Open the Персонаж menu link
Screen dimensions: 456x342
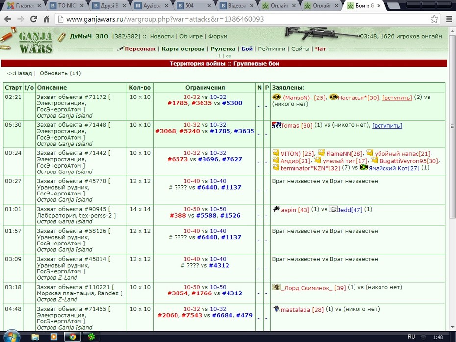[140, 49]
